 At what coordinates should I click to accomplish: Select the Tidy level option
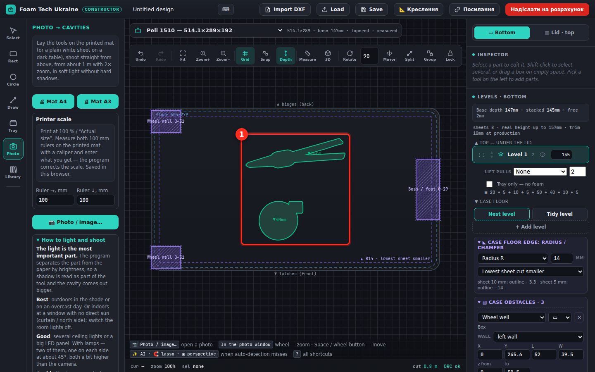click(x=559, y=214)
